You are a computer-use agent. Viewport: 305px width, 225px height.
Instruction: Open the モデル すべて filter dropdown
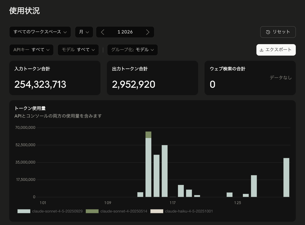tap(78, 50)
